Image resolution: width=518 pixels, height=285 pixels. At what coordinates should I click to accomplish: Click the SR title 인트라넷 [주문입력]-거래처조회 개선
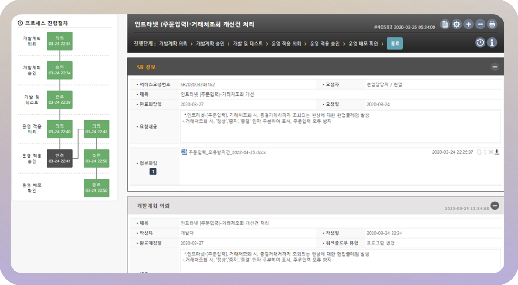[217, 94]
